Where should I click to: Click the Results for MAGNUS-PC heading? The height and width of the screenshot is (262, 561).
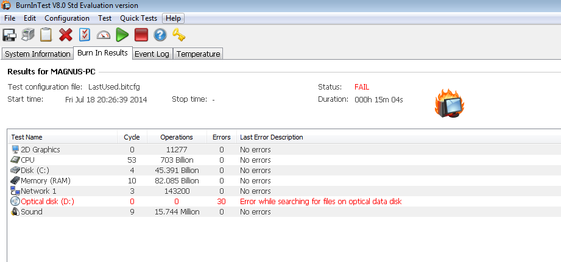coord(52,71)
